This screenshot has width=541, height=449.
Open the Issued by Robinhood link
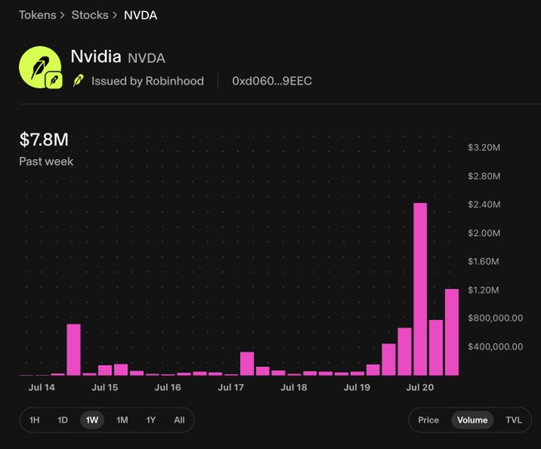pyautogui.click(x=147, y=81)
